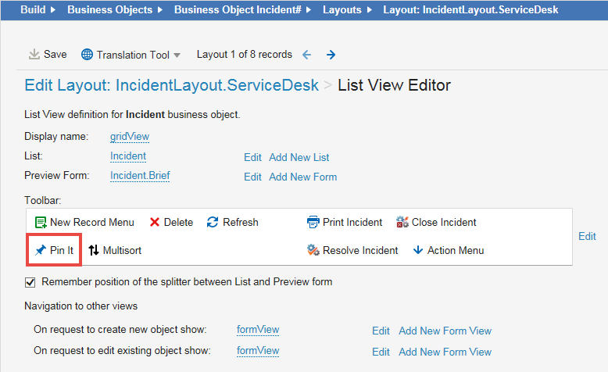Image resolution: width=608 pixels, height=372 pixels.
Task: Select the Print Incident toolbar item
Action: click(x=345, y=222)
